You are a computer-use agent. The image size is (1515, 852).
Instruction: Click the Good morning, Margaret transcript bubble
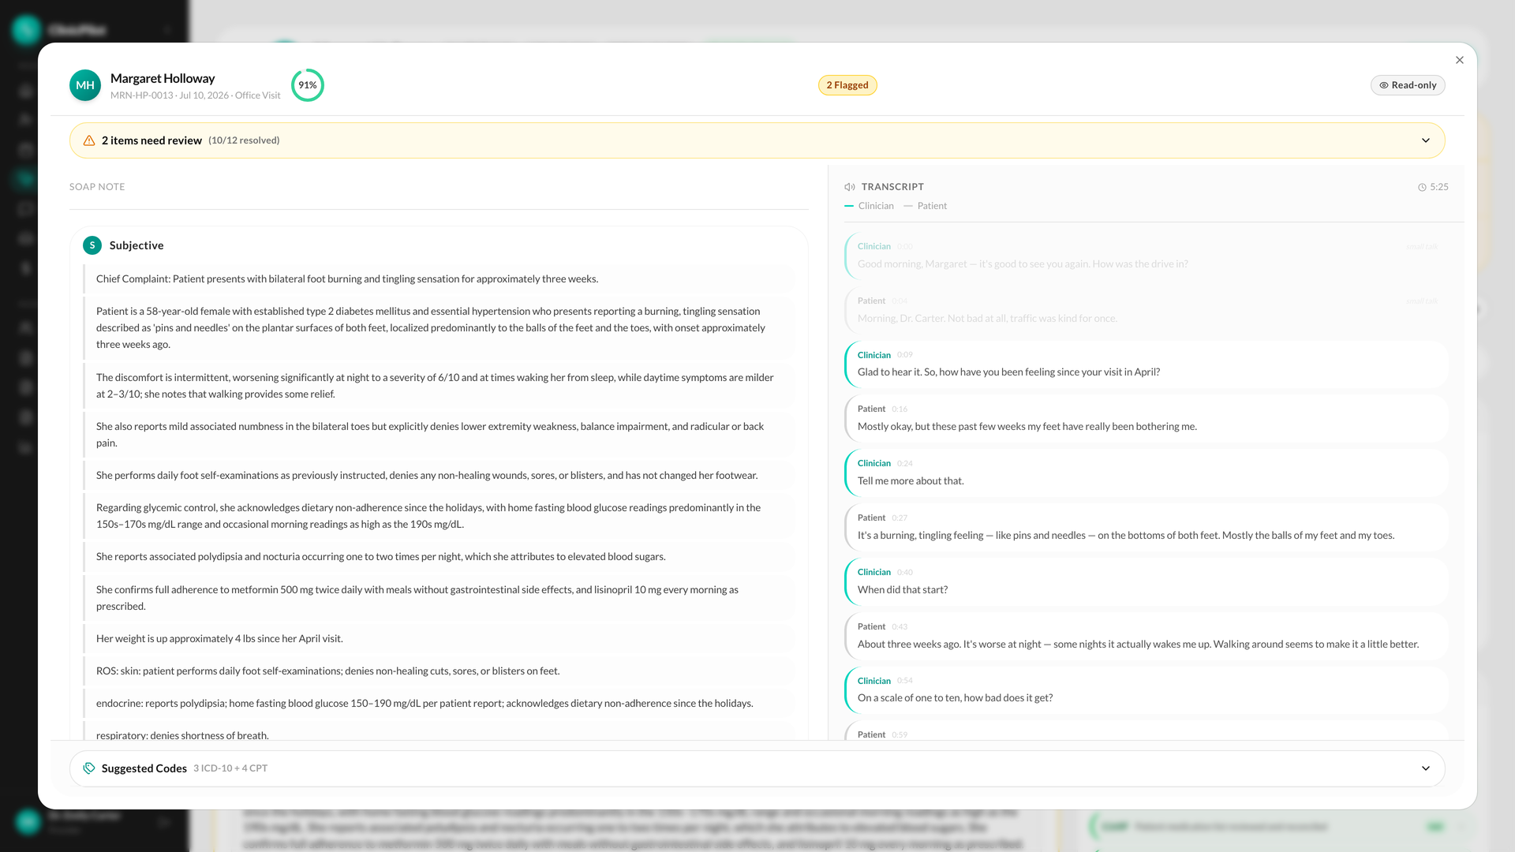[x=1146, y=256]
